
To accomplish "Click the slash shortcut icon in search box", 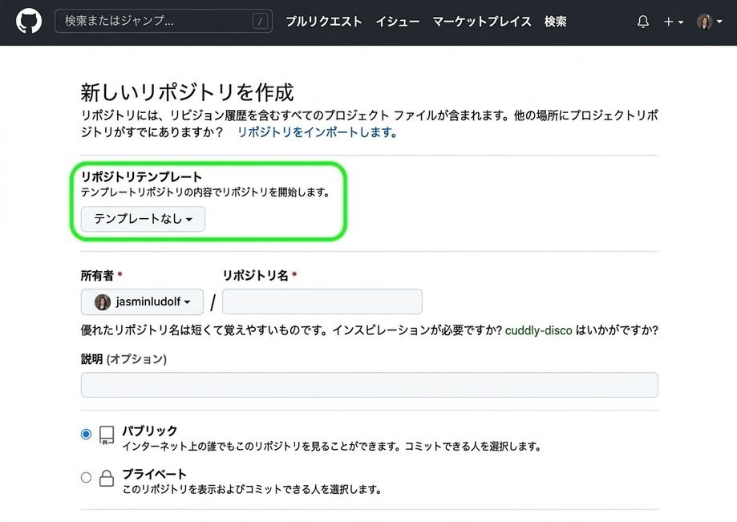I will tap(260, 21).
